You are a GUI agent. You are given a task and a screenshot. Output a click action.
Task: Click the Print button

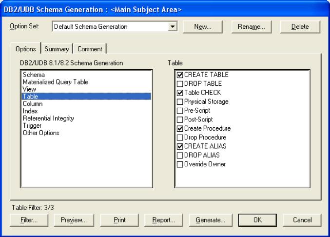119,220
